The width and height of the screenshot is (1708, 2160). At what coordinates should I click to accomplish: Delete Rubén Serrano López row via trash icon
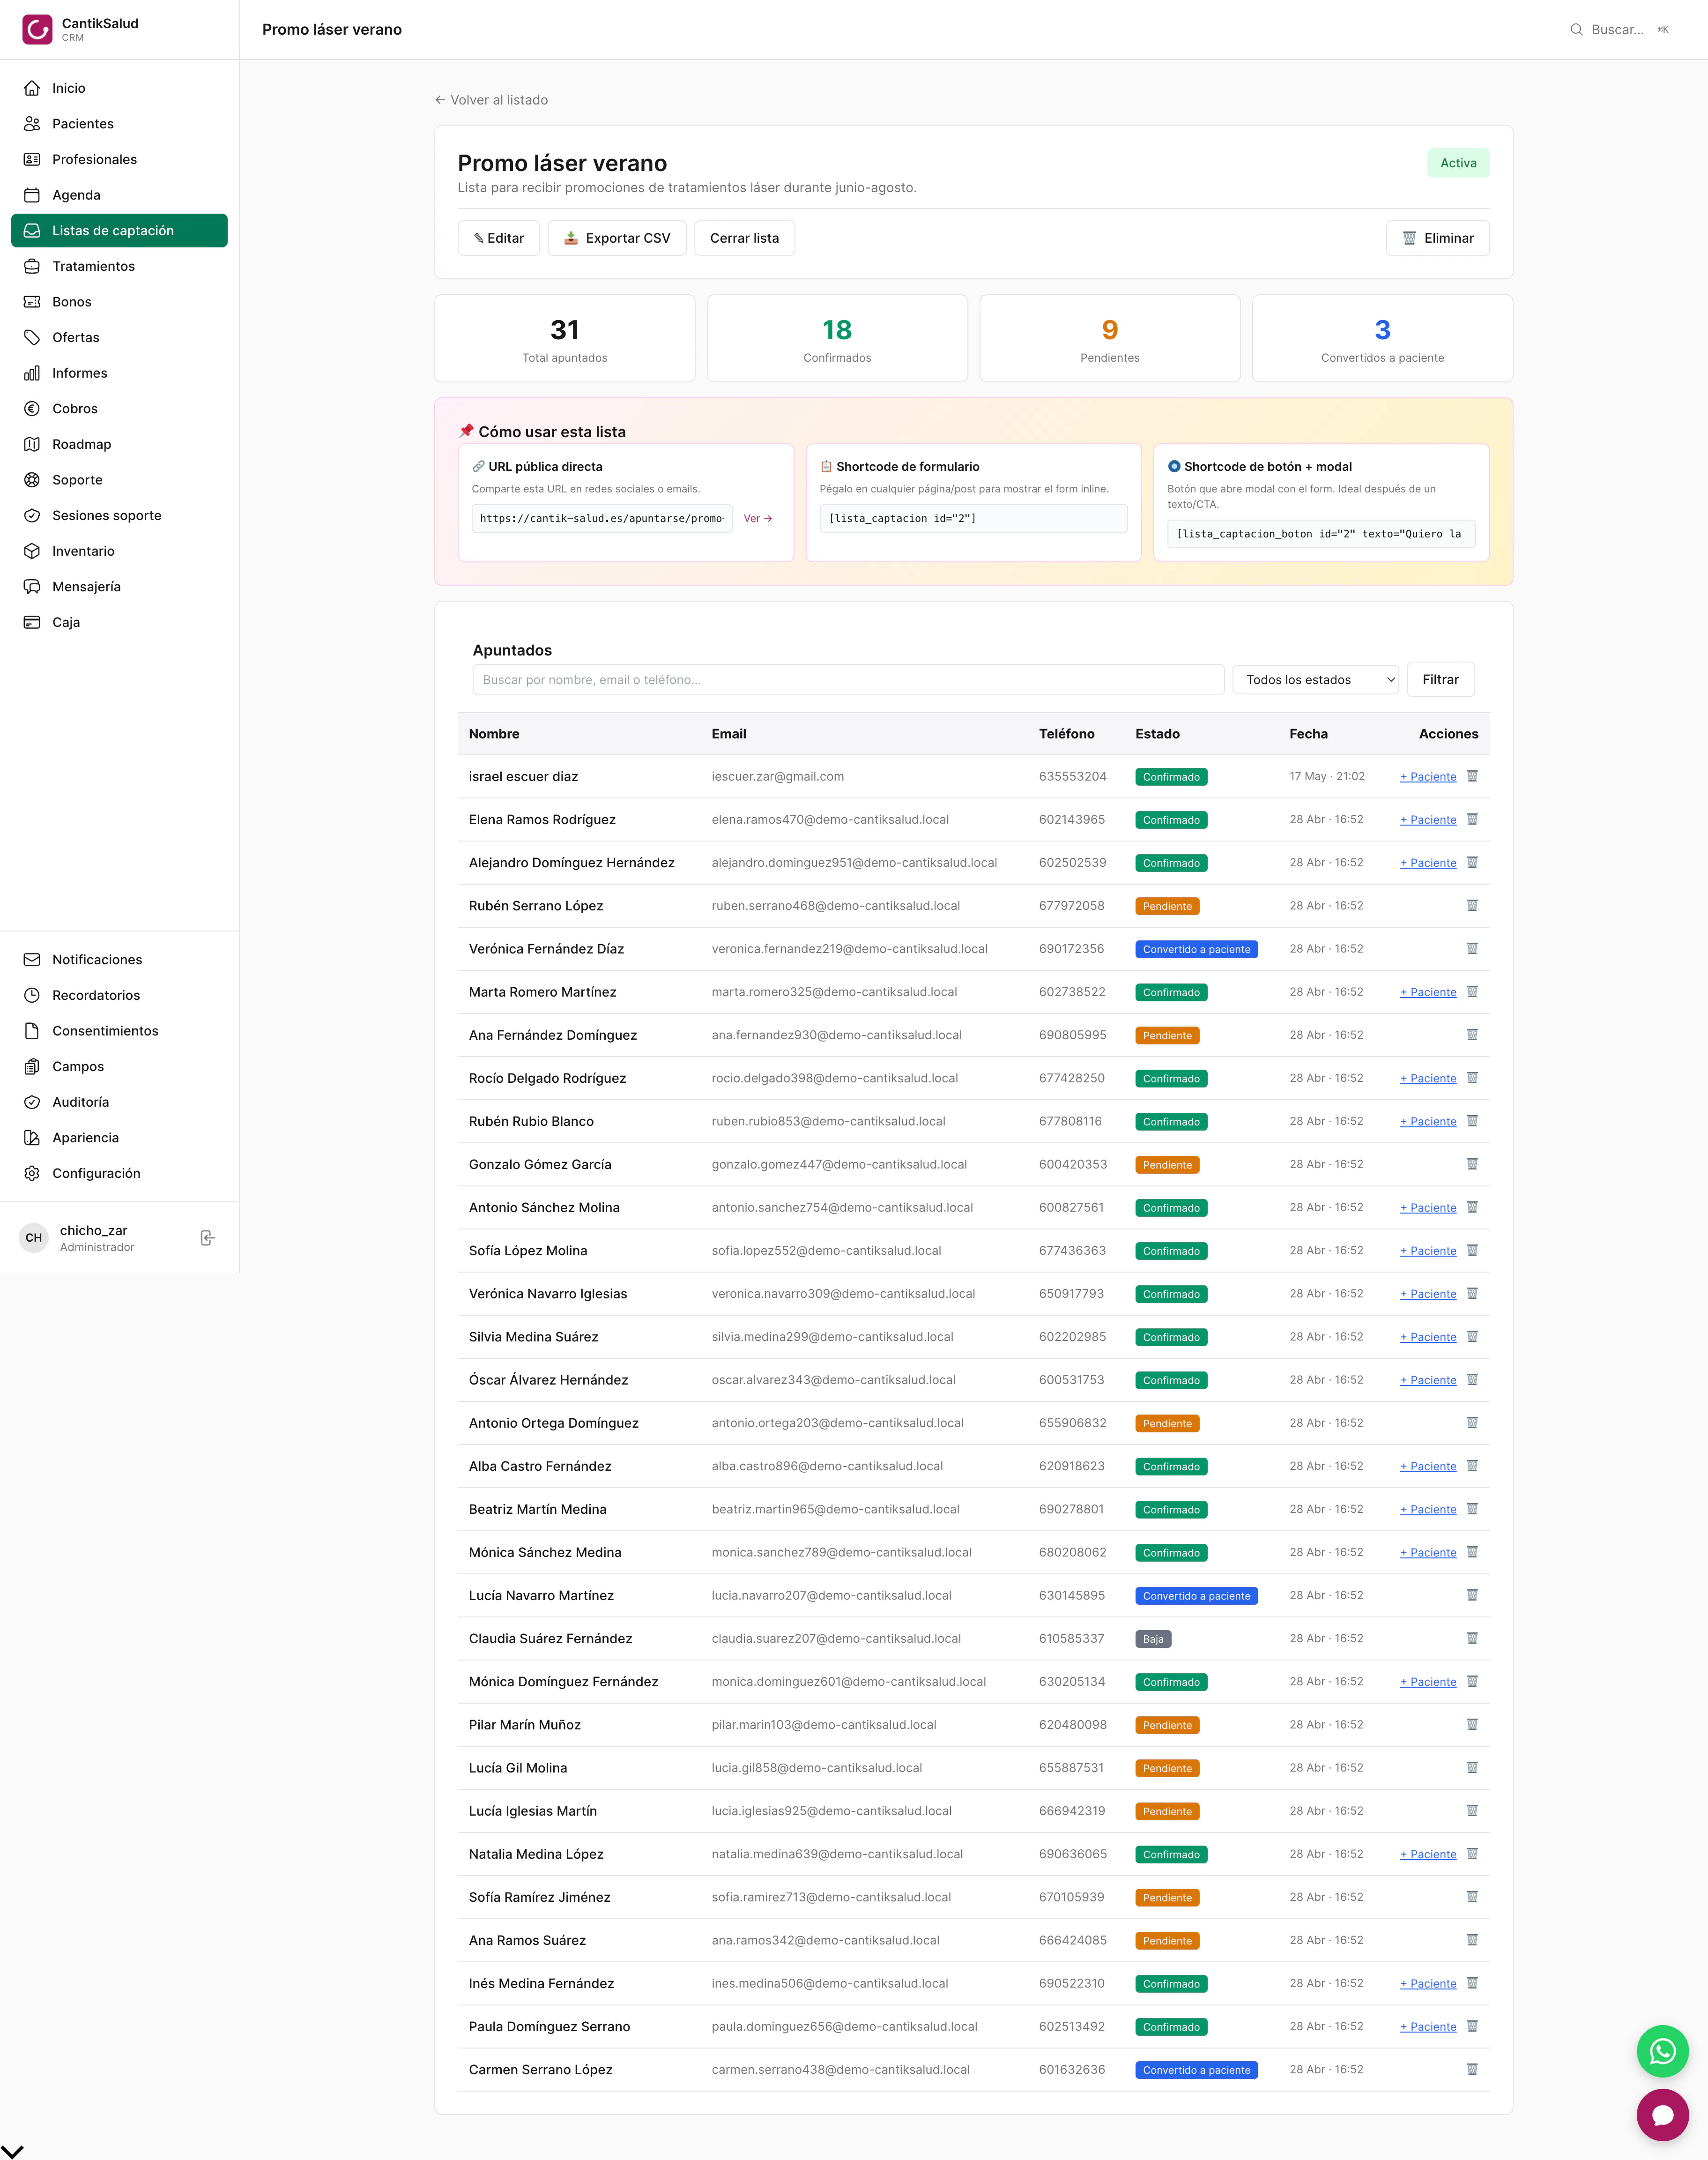(x=1472, y=905)
